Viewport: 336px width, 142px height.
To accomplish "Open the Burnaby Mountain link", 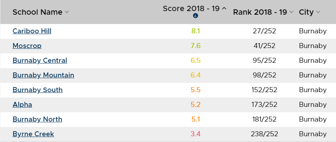I will tap(43, 75).
